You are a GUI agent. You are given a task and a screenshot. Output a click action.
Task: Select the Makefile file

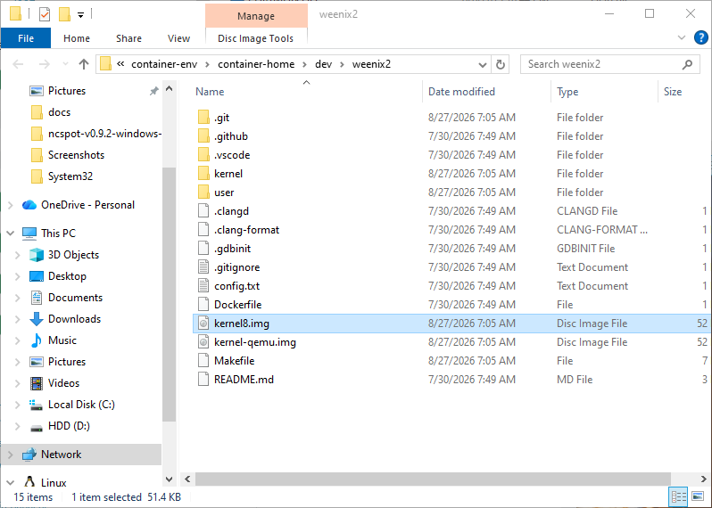pyautogui.click(x=235, y=361)
